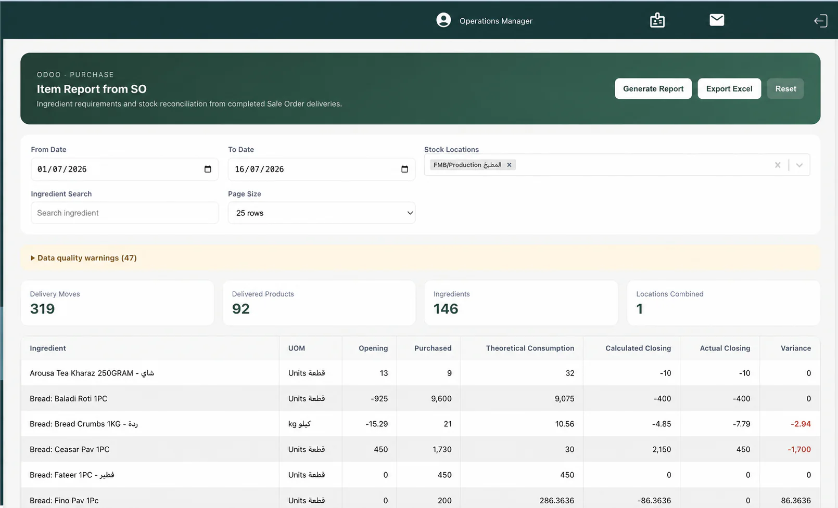The image size is (838, 508).
Task: Remove the FMB/Production location tag
Action: coord(510,165)
